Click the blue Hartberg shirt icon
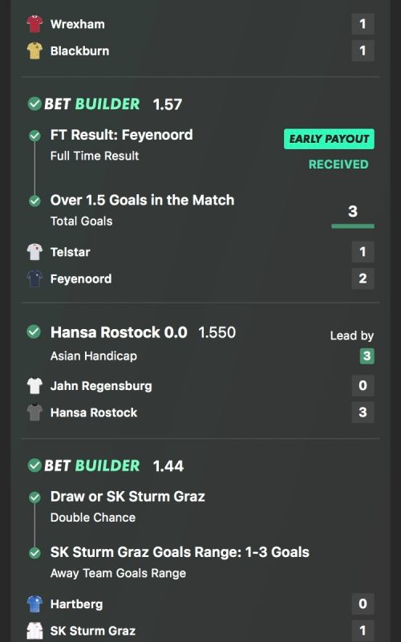 34,604
